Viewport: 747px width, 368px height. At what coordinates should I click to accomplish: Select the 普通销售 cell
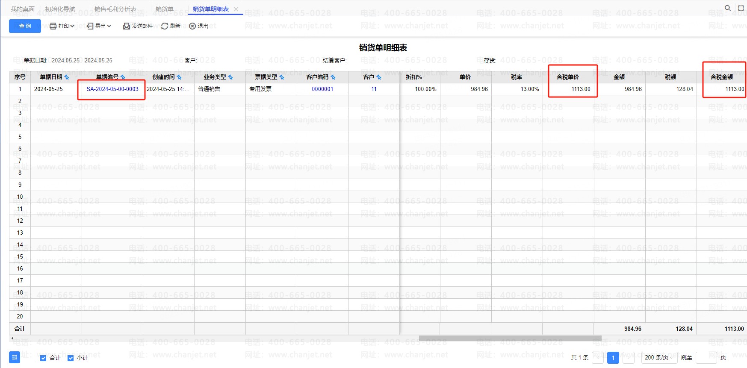click(x=220, y=89)
